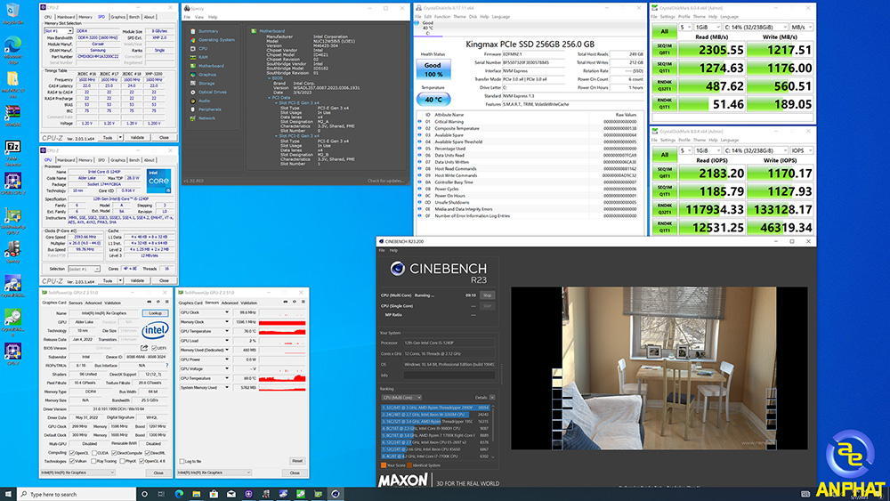
Task: Open File Explorer from taskbar
Action: pyautogui.click(x=196, y=494)
